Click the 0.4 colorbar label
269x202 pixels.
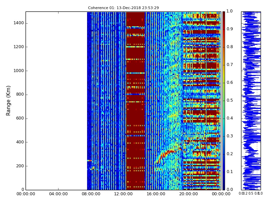pos(230,118)
